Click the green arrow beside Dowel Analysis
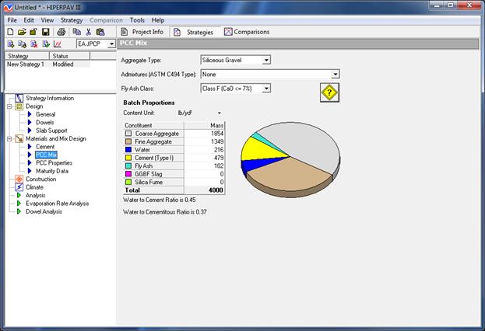Viewport: 485px width, 331px height. (19, 211)
